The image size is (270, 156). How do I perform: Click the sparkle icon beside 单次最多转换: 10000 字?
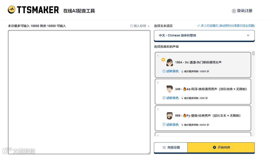coord(182,71)
